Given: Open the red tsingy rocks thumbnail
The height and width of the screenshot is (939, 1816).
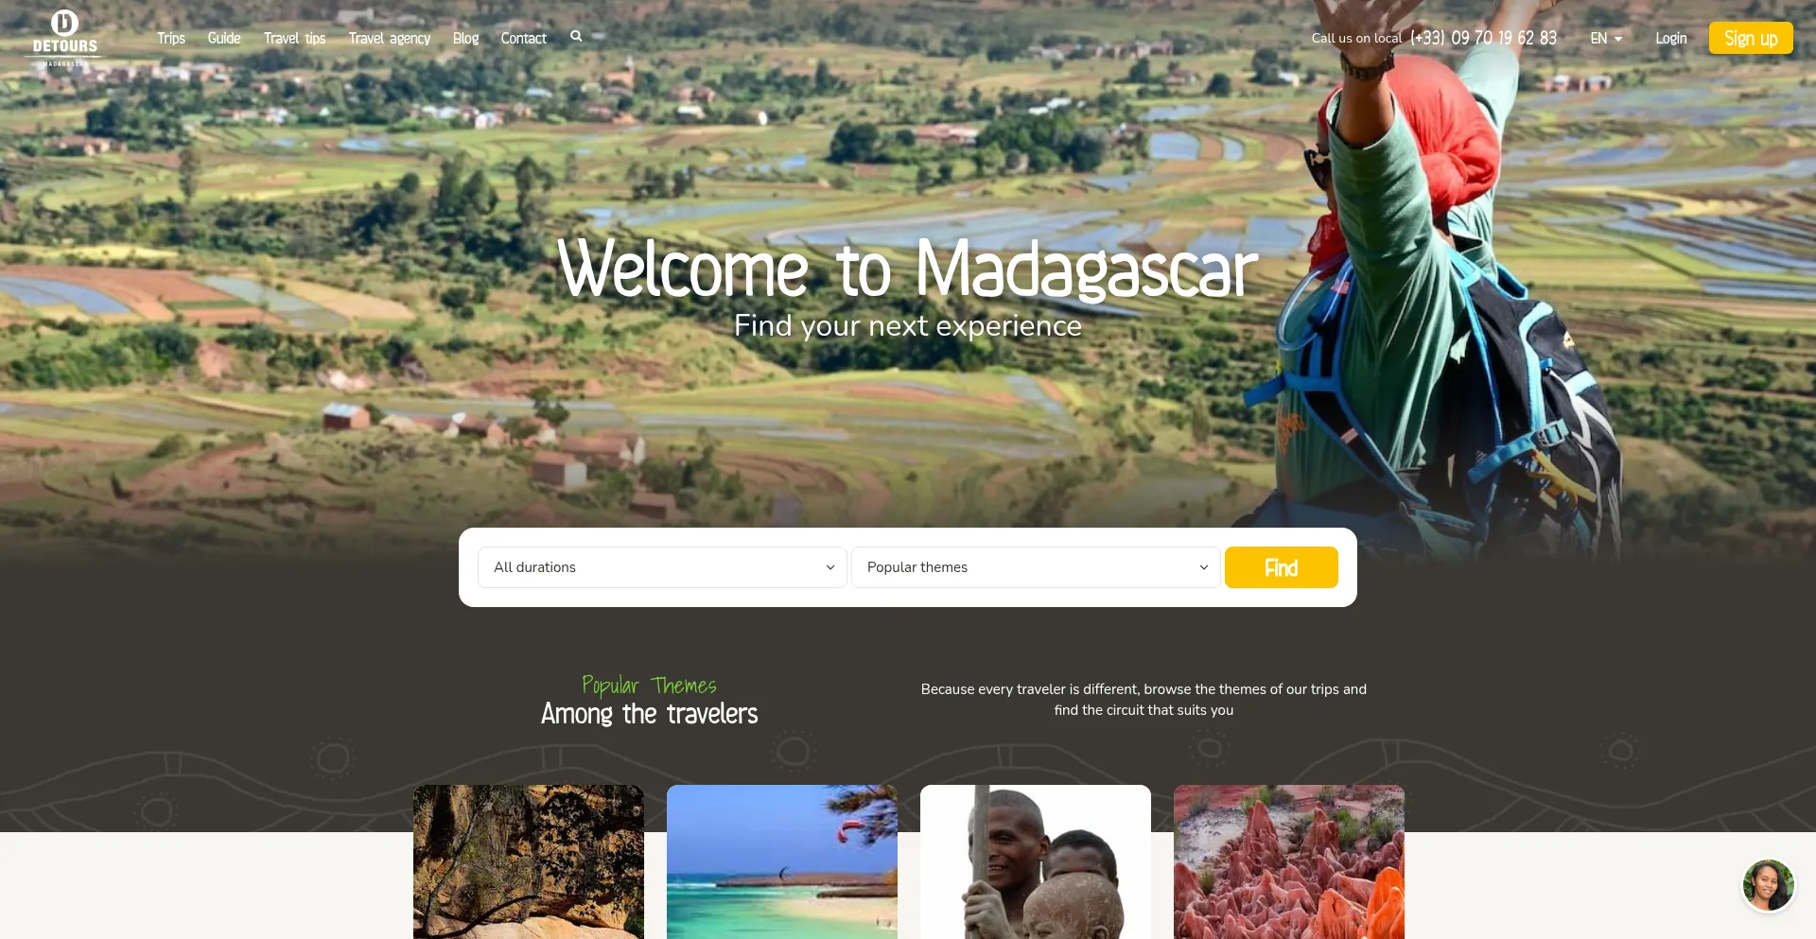Looking at the screenshot, I should pyautogui.click(x=1289, y=861).
